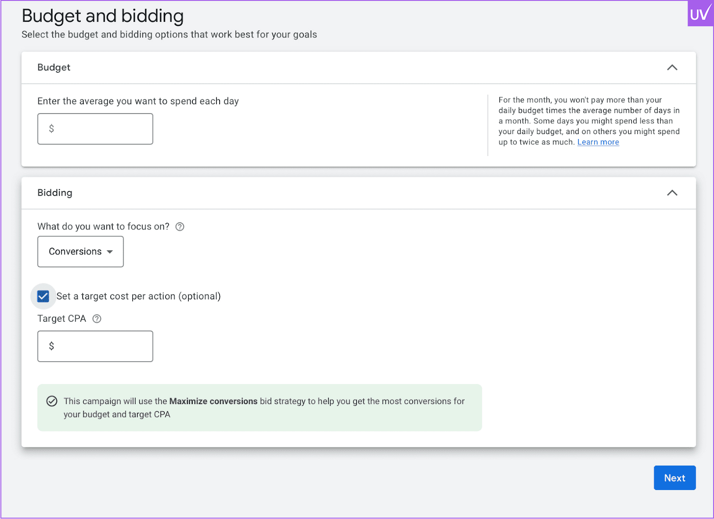The width and height of the screenshot is (714, 519).
Task: Click the "Target CPA" field label
Action: [62, 319]
